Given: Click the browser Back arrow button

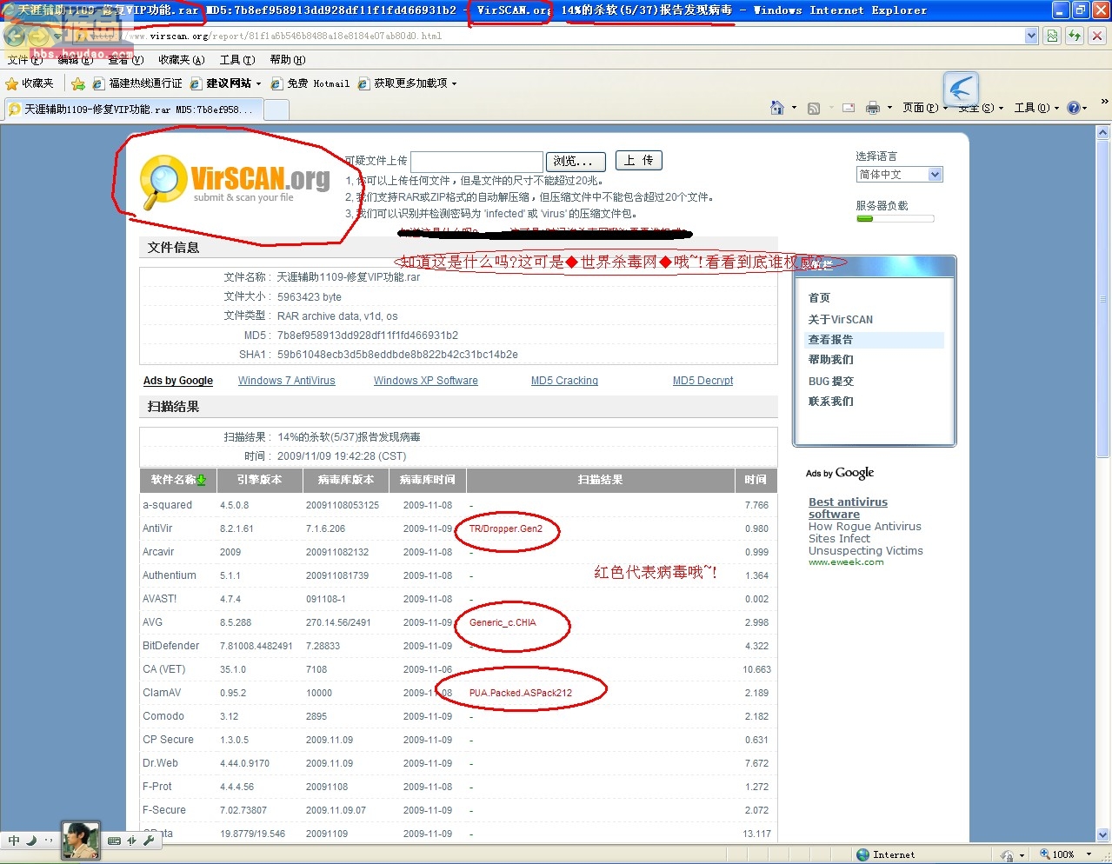Looking at the screenshot, I should [x=15, y=37].
